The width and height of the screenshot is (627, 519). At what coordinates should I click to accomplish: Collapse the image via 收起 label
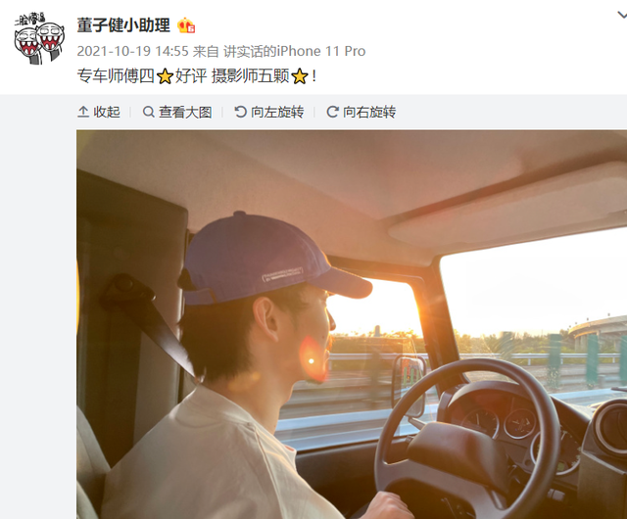click(x=107, y=112)
